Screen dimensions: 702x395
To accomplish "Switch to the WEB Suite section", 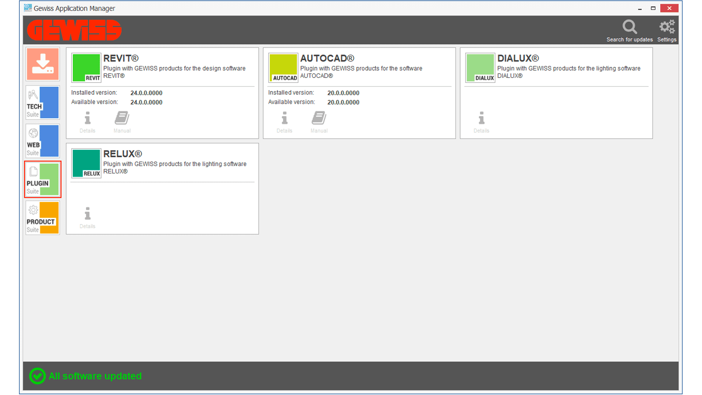I will (43, 141).
